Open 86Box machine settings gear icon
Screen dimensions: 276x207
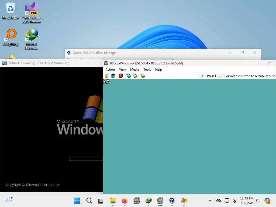click(143, 76)
